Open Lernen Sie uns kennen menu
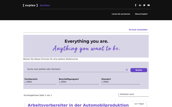The width and height of the screenshot is (172, 107). click(x=121, y=14)
